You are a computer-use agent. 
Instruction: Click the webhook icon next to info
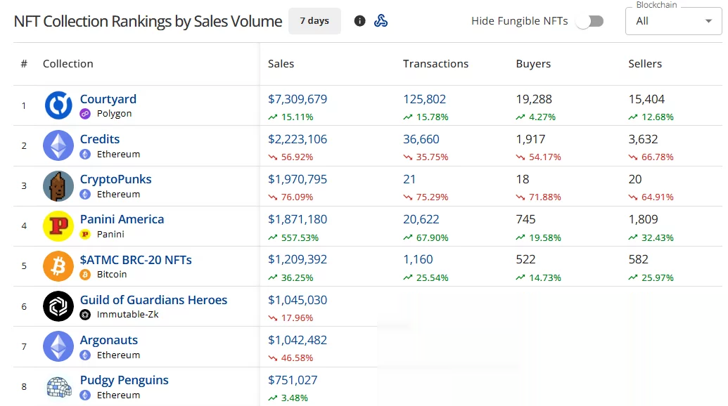point(381,21)
